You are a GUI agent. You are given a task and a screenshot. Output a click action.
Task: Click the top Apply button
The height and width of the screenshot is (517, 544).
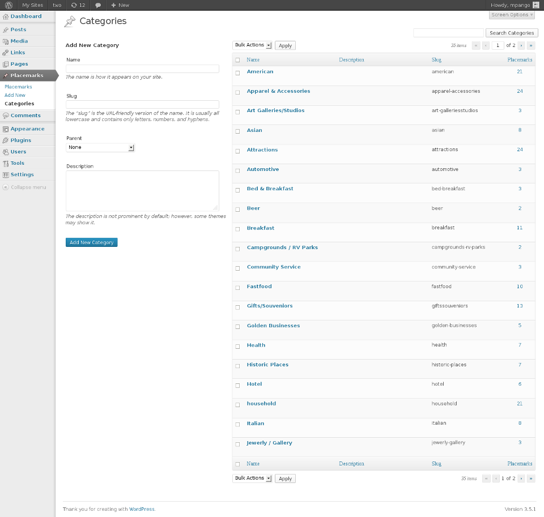tap(285, 45)
